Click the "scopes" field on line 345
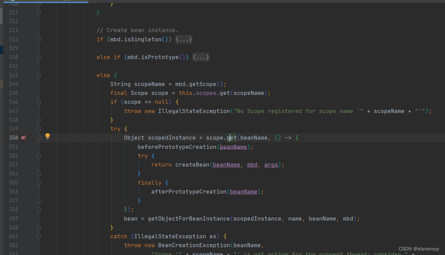Screen dimensions: 445x255 [x=206, y=93]
